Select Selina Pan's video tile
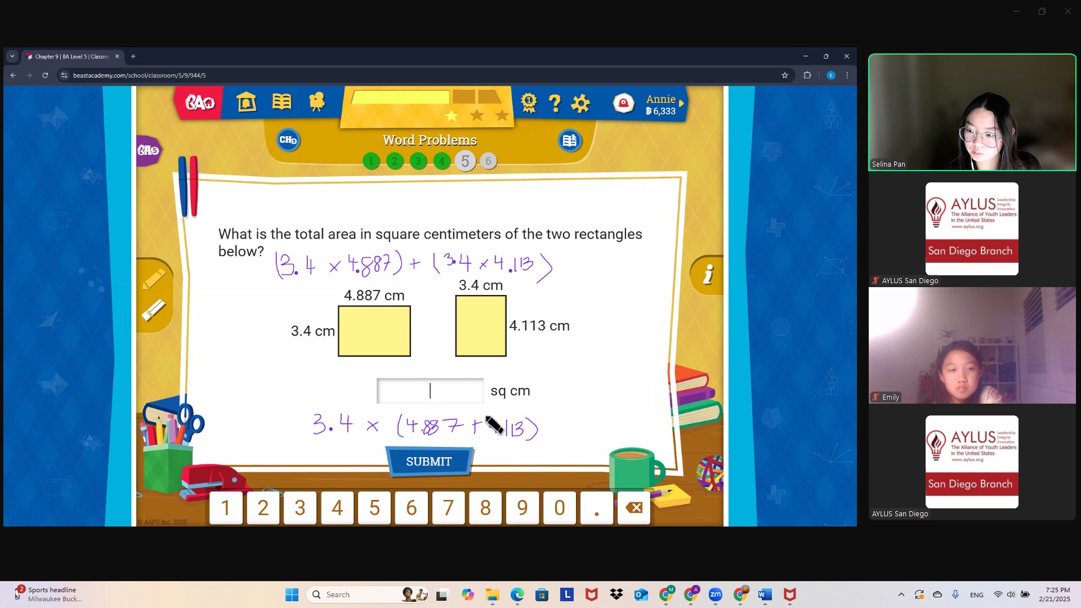This screenshot has height=608, width=1081. 972,113
